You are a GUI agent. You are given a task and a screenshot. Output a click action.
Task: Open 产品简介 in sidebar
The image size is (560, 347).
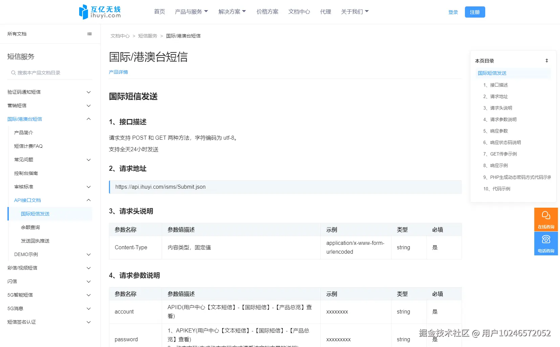pyautogui.click(x=24, y=133)
